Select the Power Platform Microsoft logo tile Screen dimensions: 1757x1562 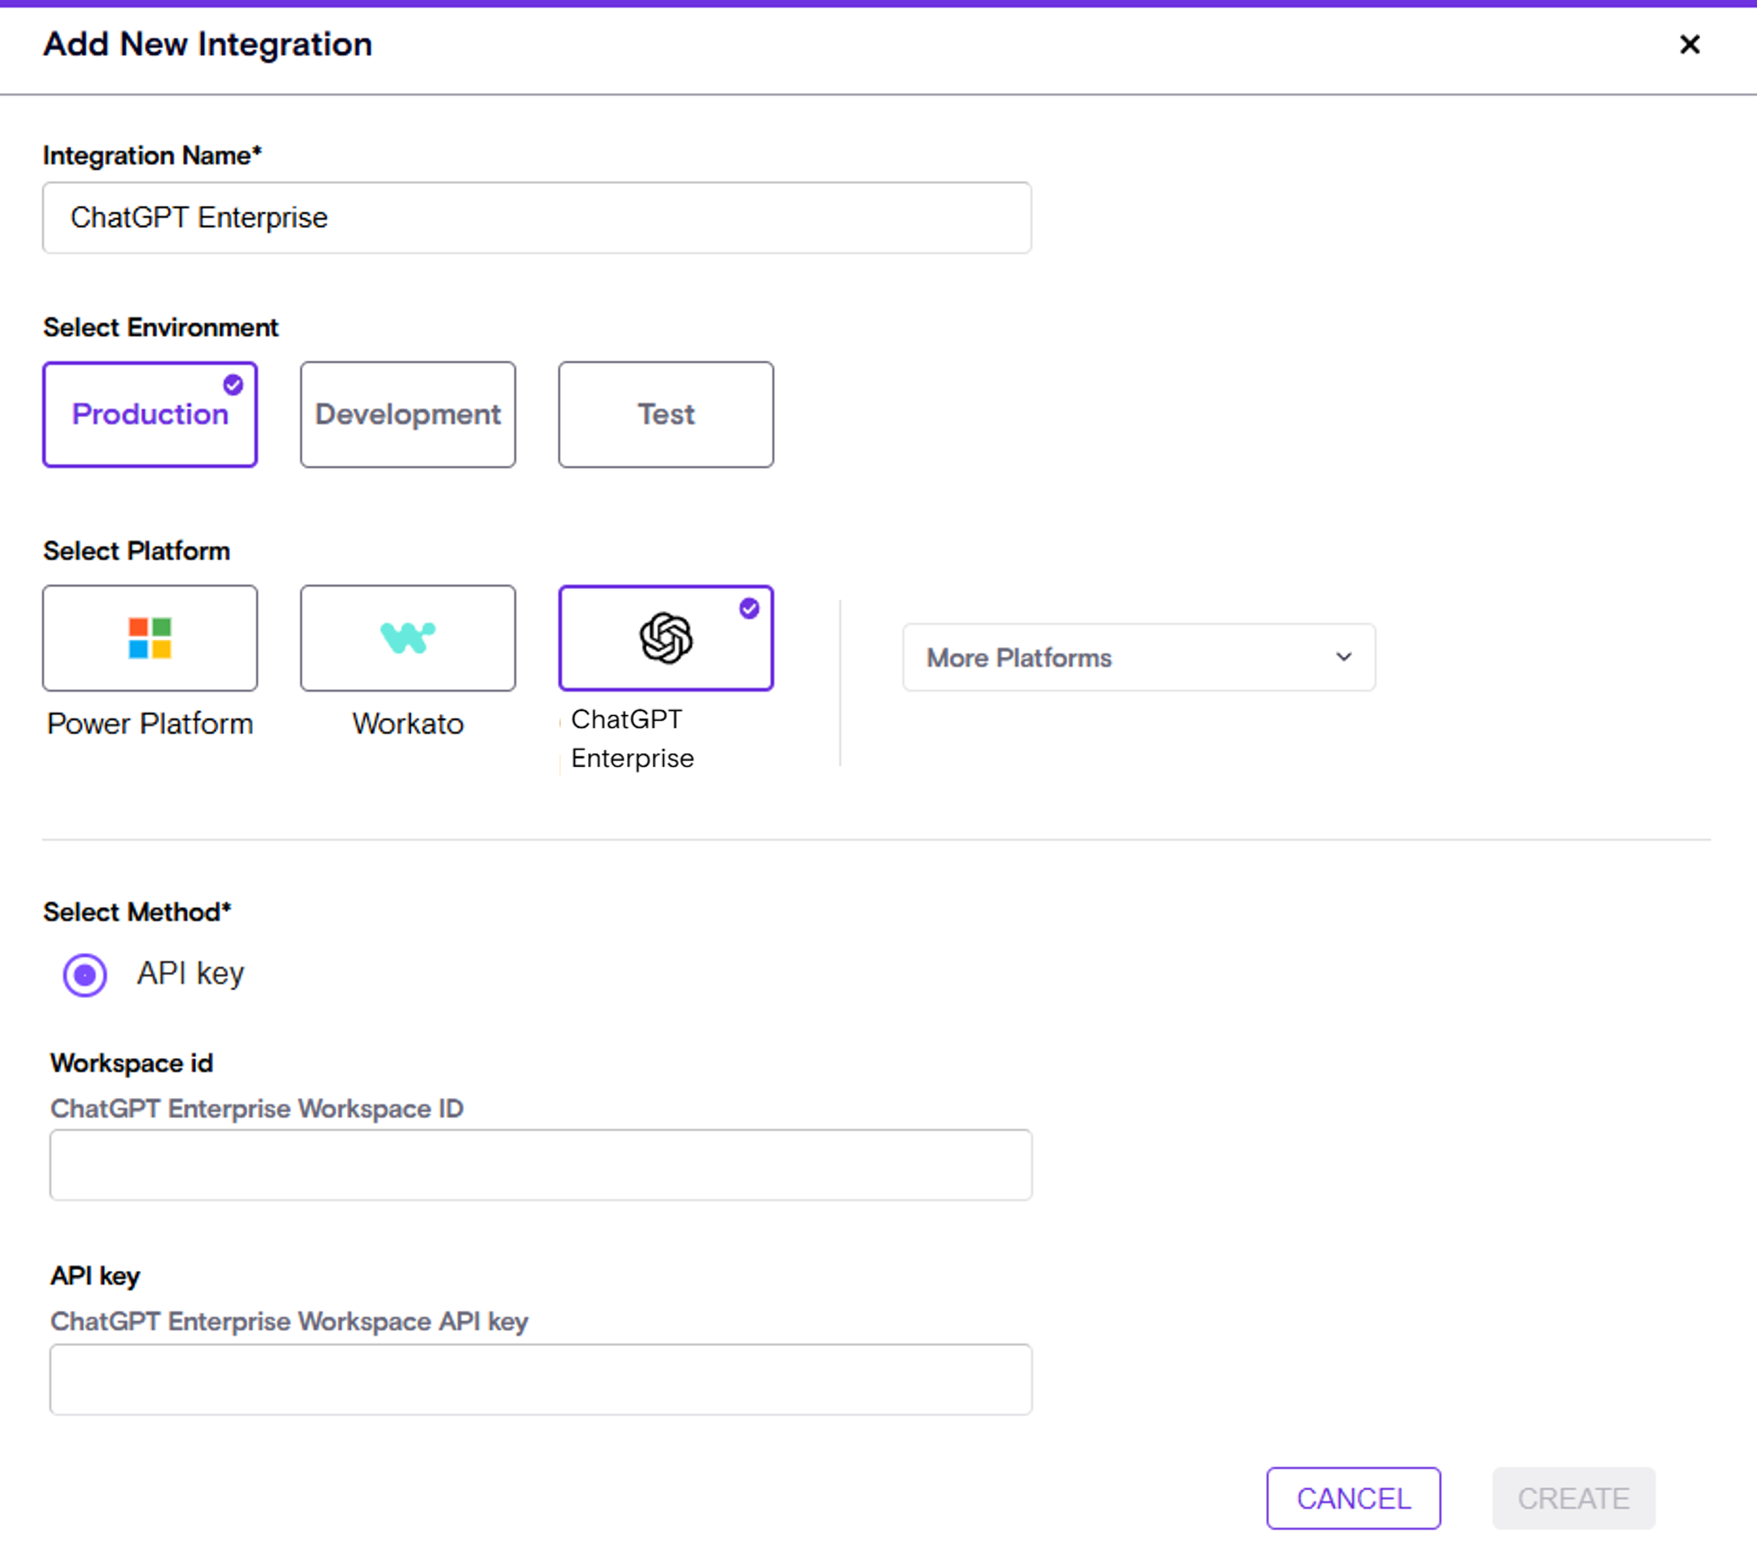coord(150,638)
